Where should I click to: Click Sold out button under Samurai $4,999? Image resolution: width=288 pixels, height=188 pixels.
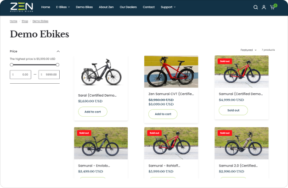[233, 110]
